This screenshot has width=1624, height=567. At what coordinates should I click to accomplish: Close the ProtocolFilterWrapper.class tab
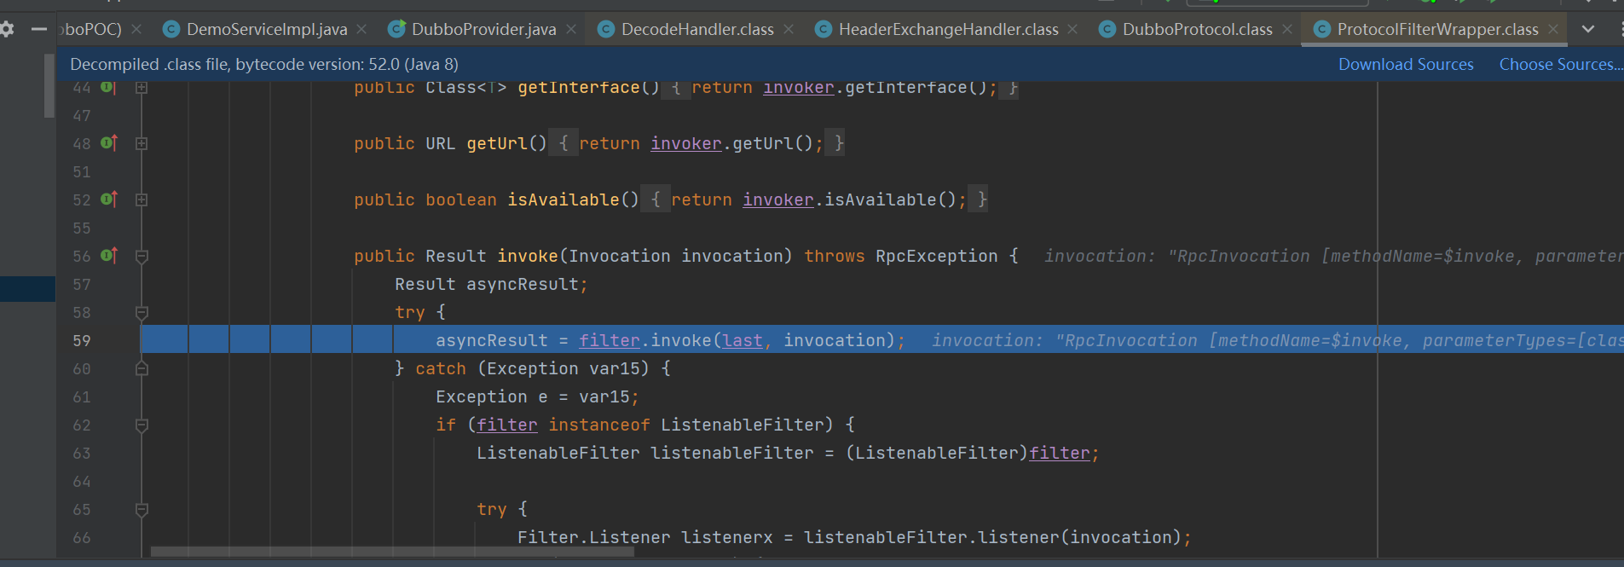pos(1553,29)
